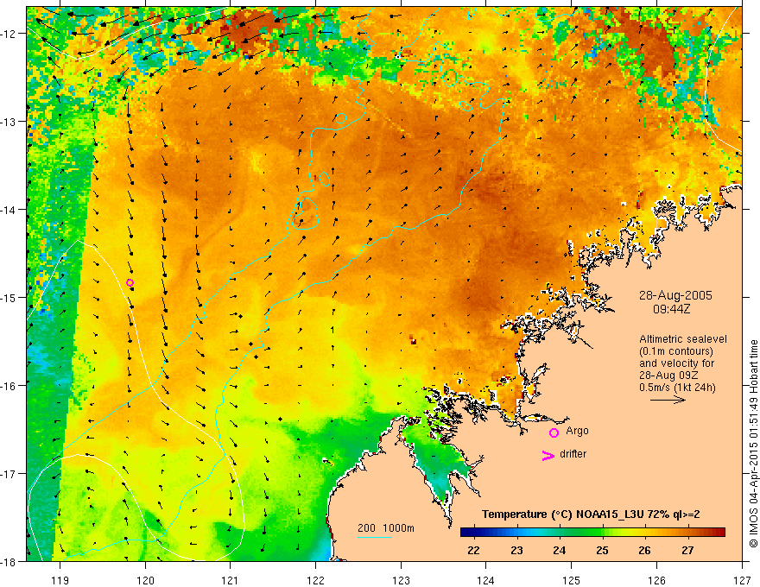This screenshot has height=587, width=760.
Task: Click the 123 longitude axis label
Action: pyautogui.click(x=401, y=580)
